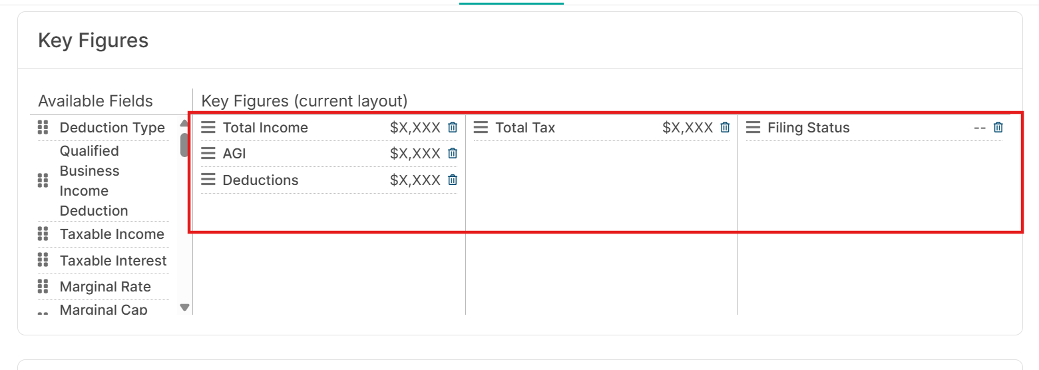Image resolution: width=1039 pixels, height=370 pixels.
Task: Click the Deduction Type drag grip
Action: [43, 127]
